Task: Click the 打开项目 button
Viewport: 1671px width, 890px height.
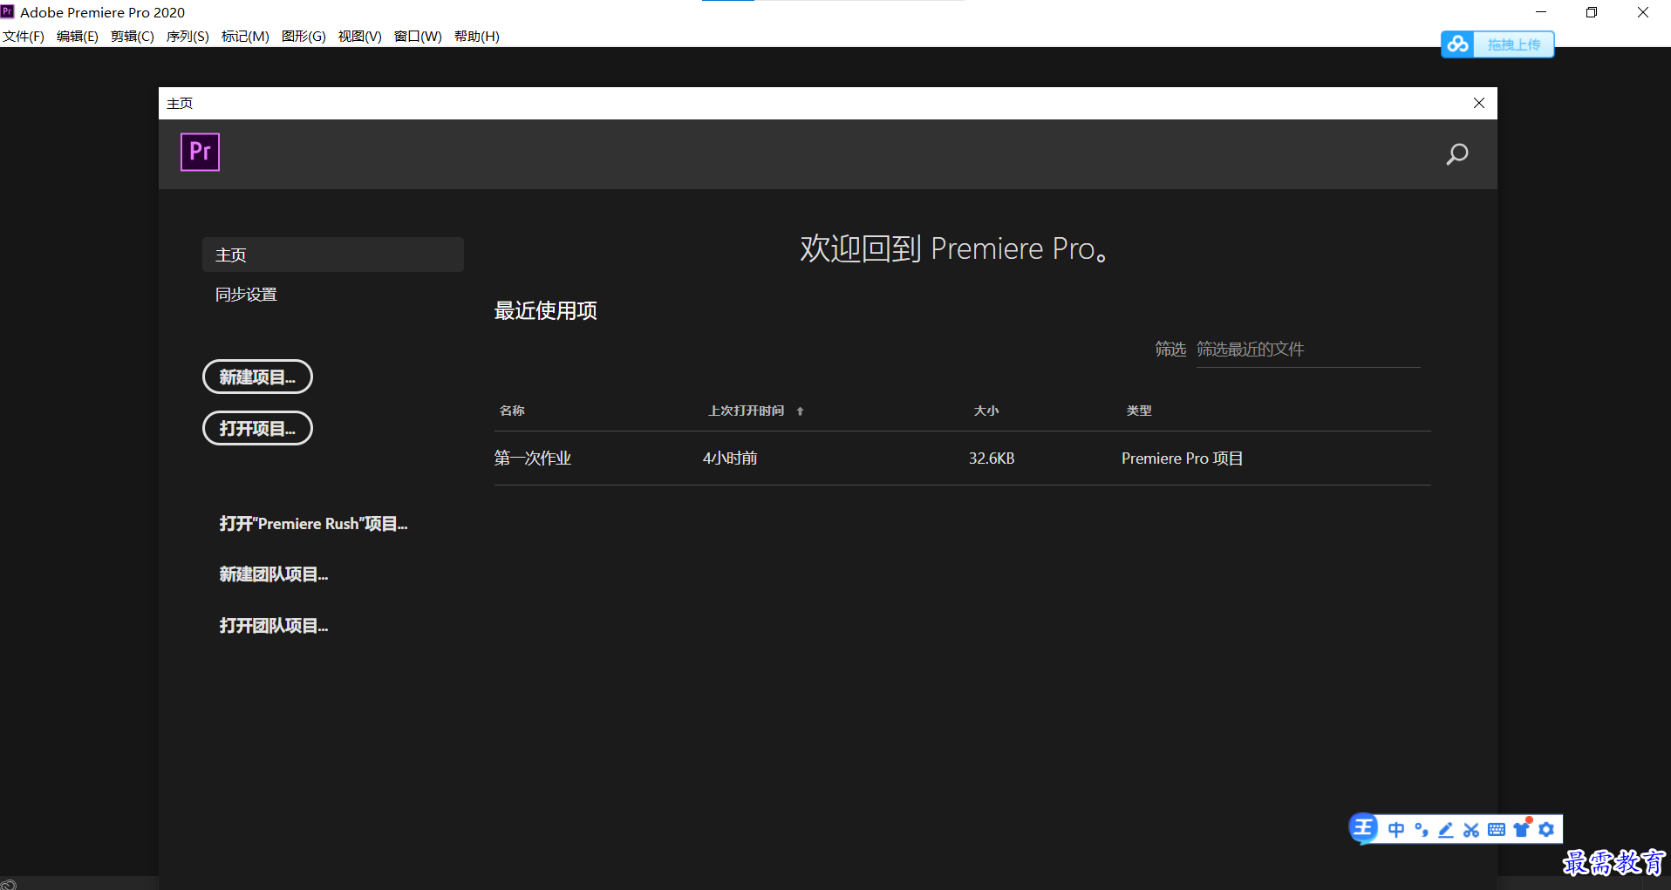Action: [x=257, y=428]
